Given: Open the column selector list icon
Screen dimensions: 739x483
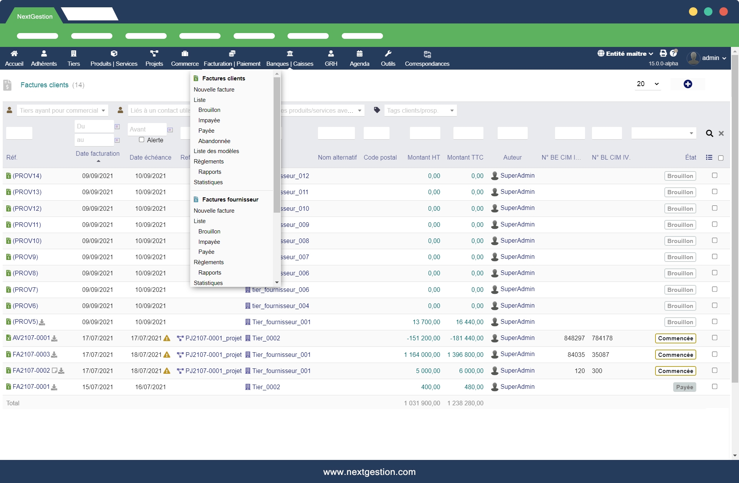Looking at the screenshot, I should 709,157.
